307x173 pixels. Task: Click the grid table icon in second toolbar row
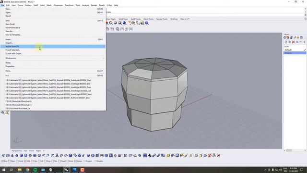click(x=112, y=29)
